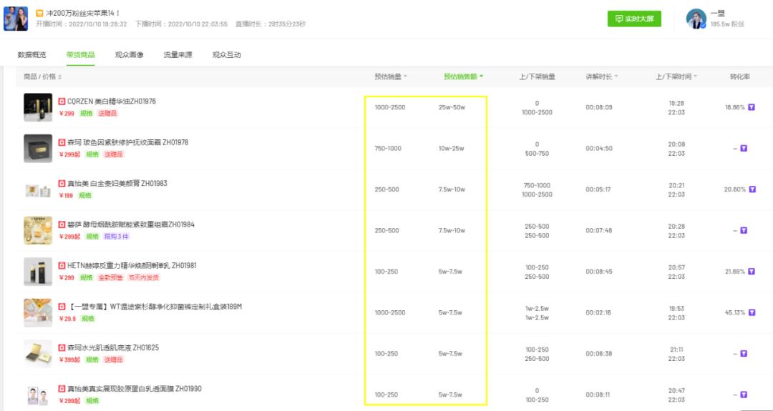This screenshot has height=411, width=773.
Task: Open livestream cover thumbnail at top left
Action: point(16,19)
